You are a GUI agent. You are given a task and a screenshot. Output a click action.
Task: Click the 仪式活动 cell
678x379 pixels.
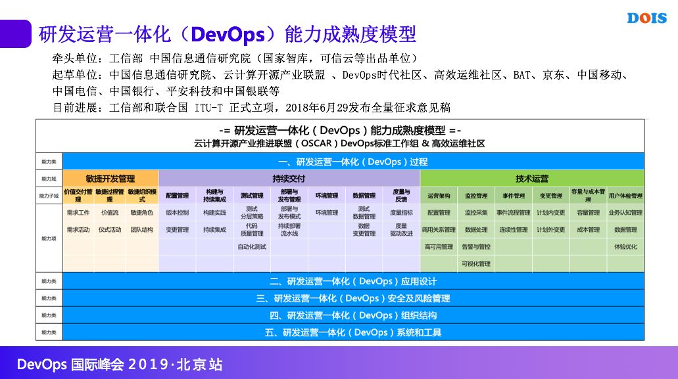110,230
